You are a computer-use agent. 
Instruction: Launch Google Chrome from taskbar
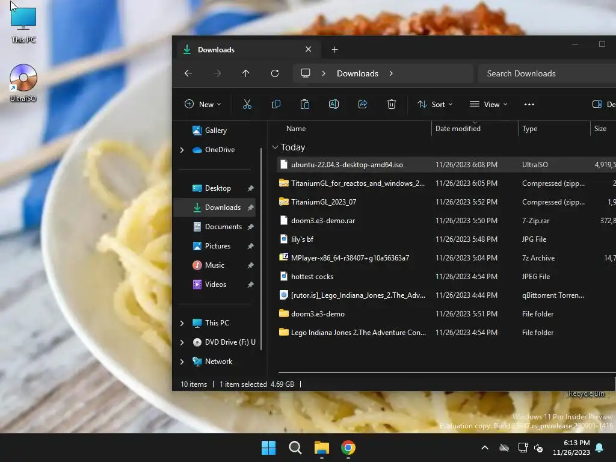tap(348, 448)
